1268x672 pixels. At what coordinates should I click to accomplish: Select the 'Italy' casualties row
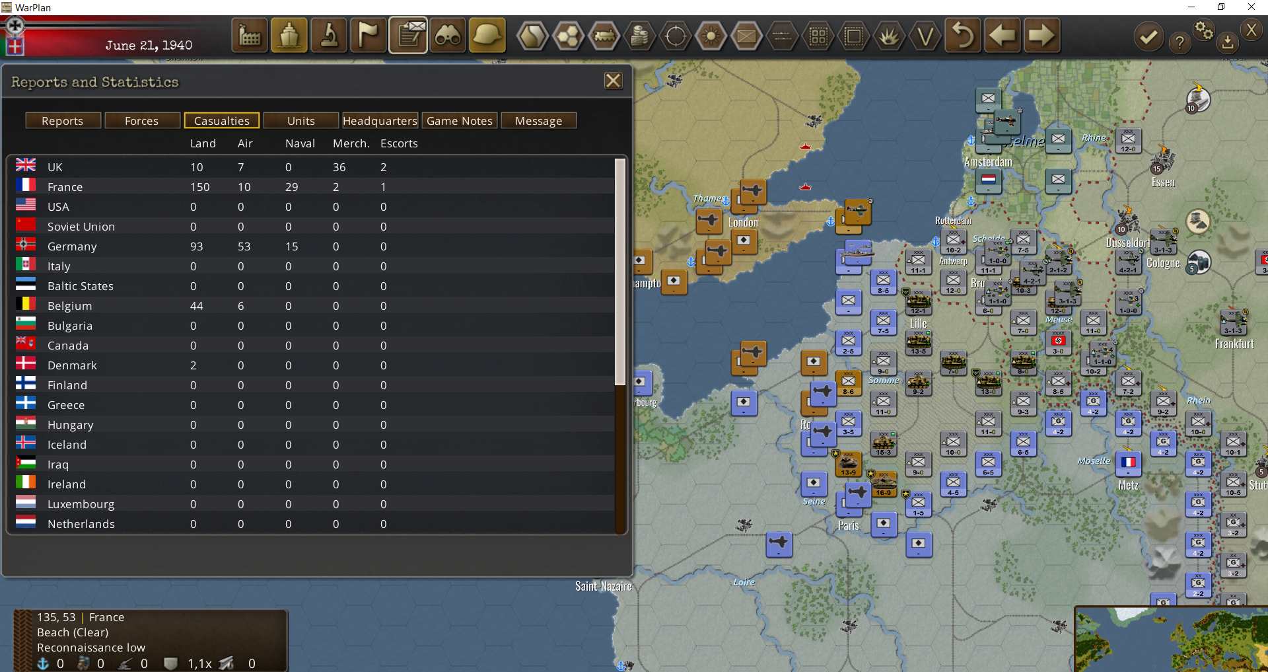click(314, 266)
